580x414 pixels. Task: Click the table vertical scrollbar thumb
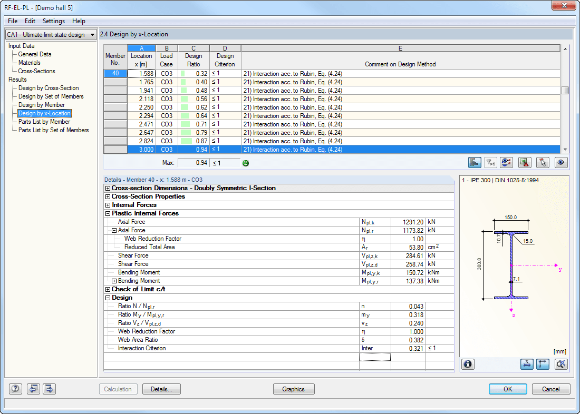pos(565,91)
